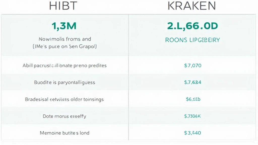Click the IMe's puce on Sen Grapol text
This screenshot has height=145, width=258.
pos(65,47)
